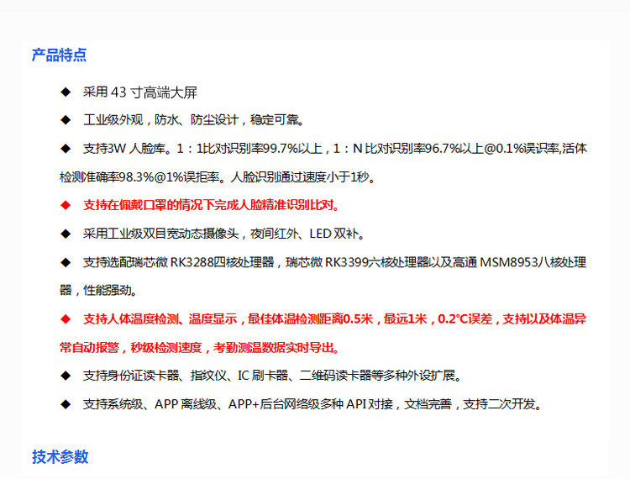Click the 技术参数 heading
The image size is (630, 479).
coord(60,457)
